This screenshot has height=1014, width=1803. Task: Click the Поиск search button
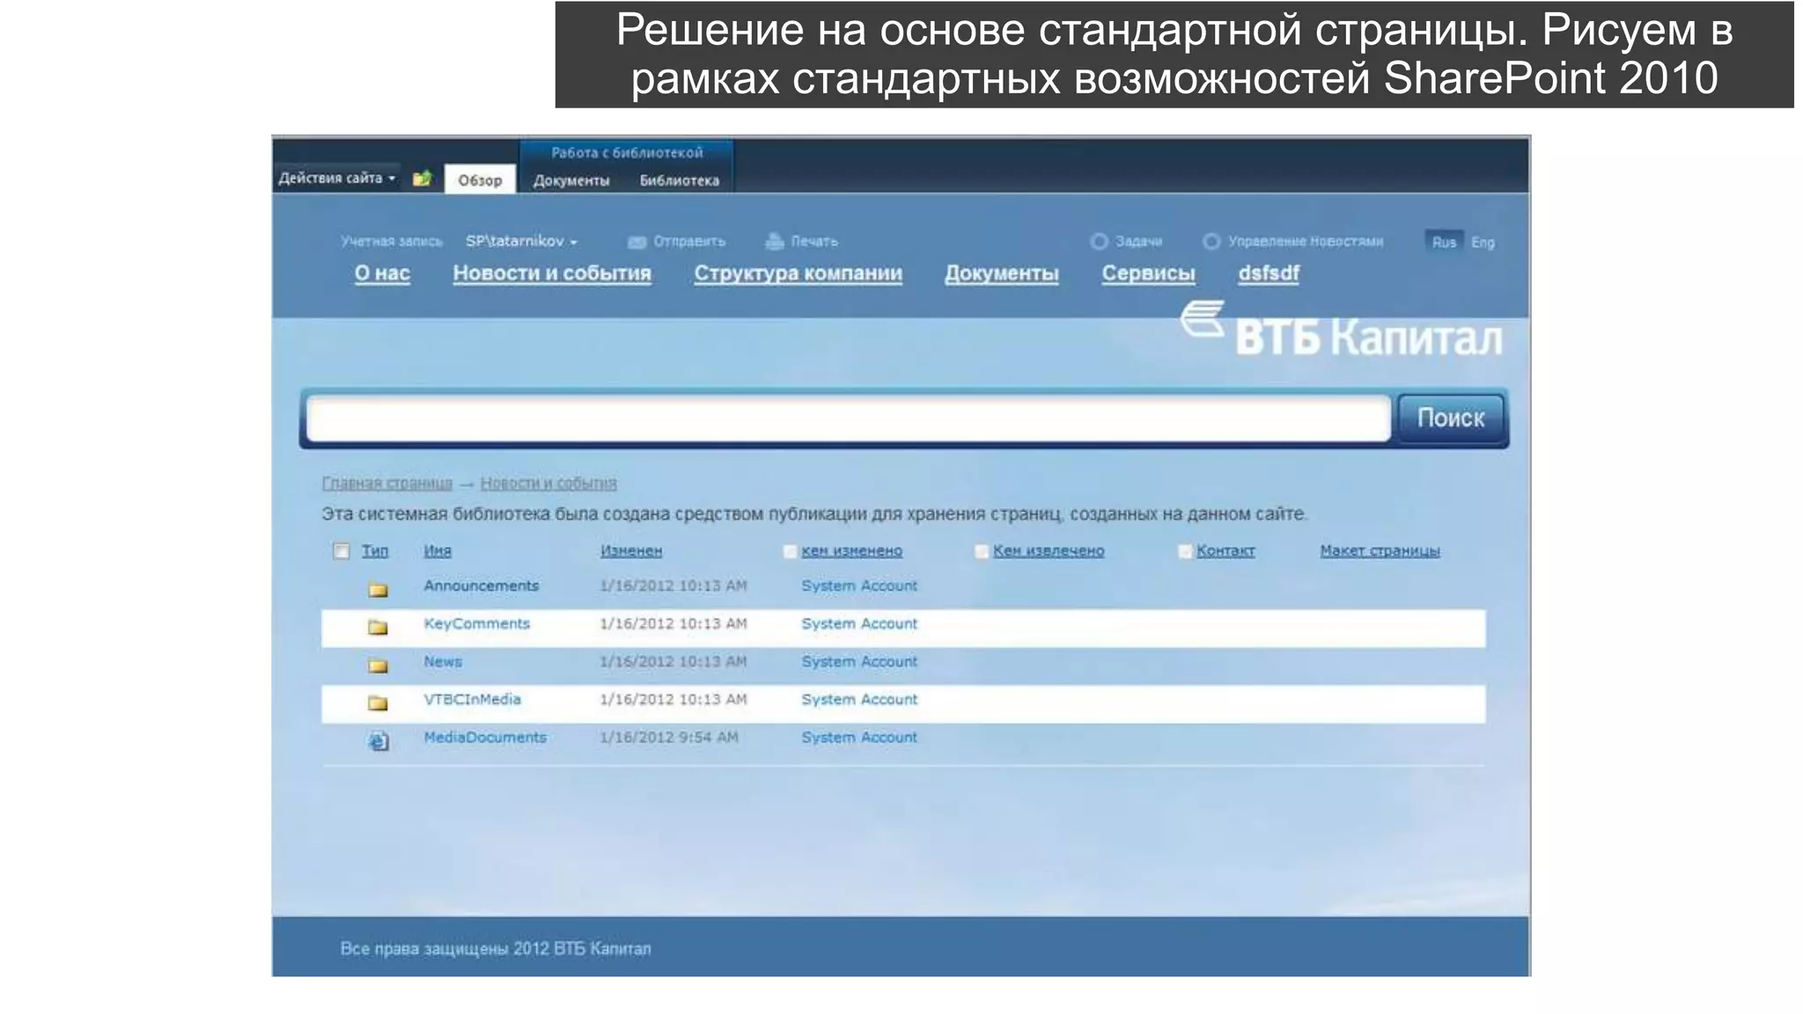[x=1451, y=417]
